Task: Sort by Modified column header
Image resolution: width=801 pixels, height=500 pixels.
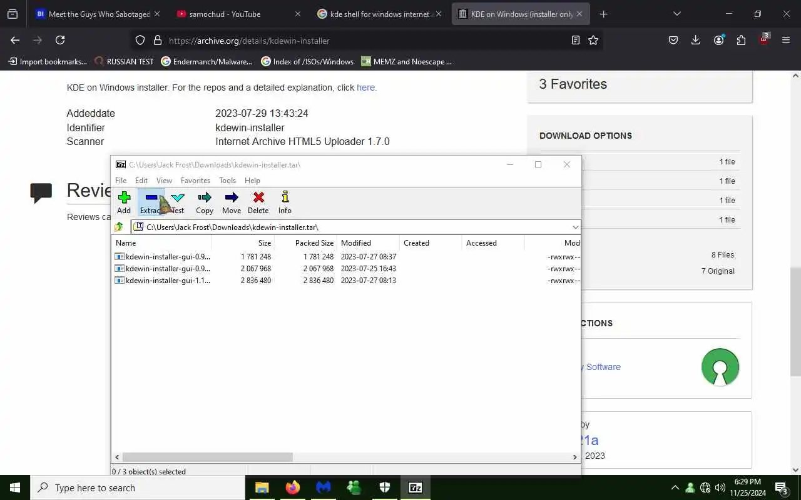Action: 369,243
